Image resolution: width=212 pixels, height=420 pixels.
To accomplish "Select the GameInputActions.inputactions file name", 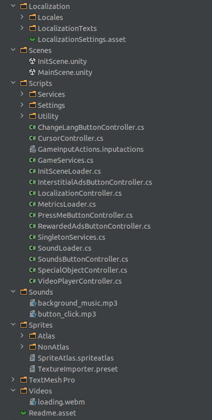I will coord(91,149).
